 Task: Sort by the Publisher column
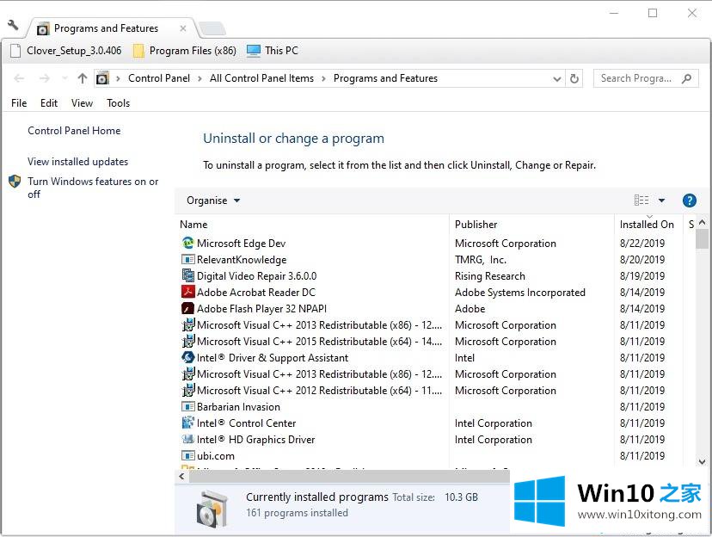point(476,225)
